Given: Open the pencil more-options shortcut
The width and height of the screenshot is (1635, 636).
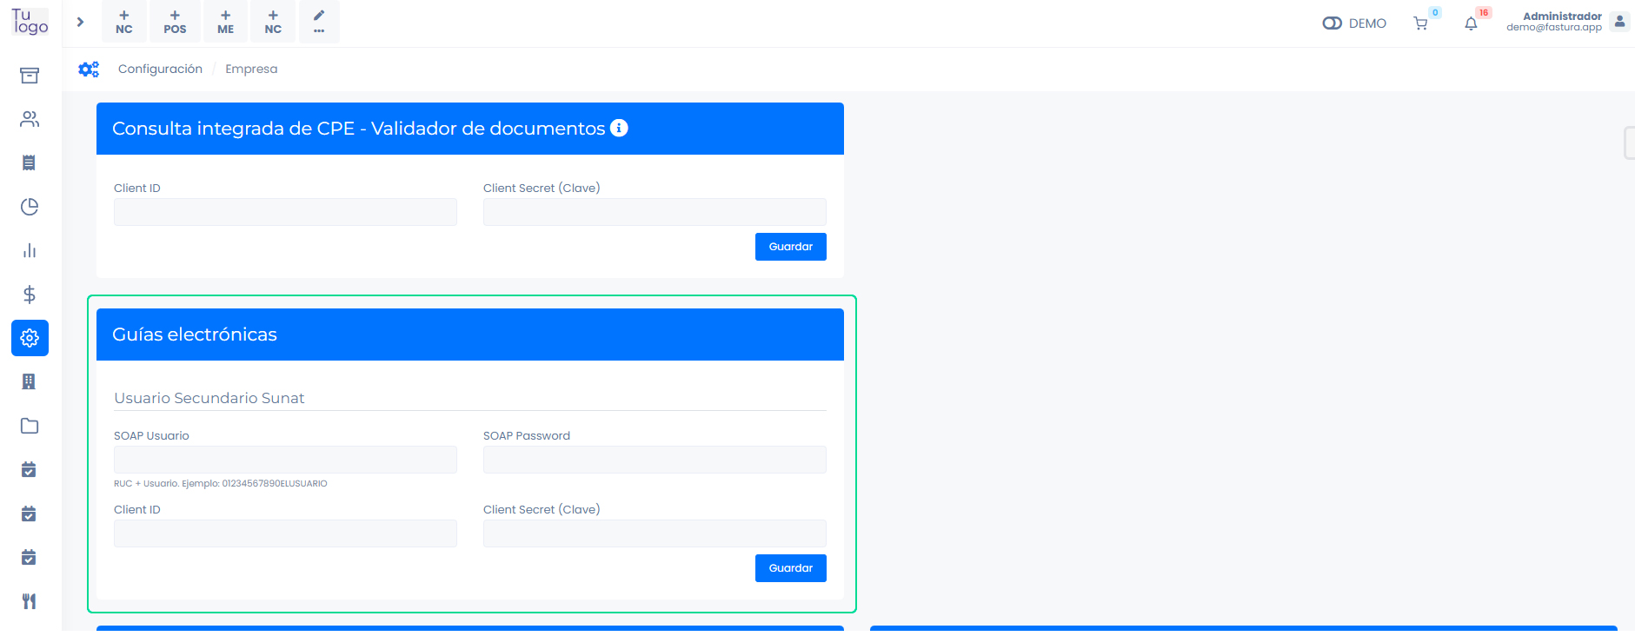Looking at the screenshot, I should (x=319, y=22).
